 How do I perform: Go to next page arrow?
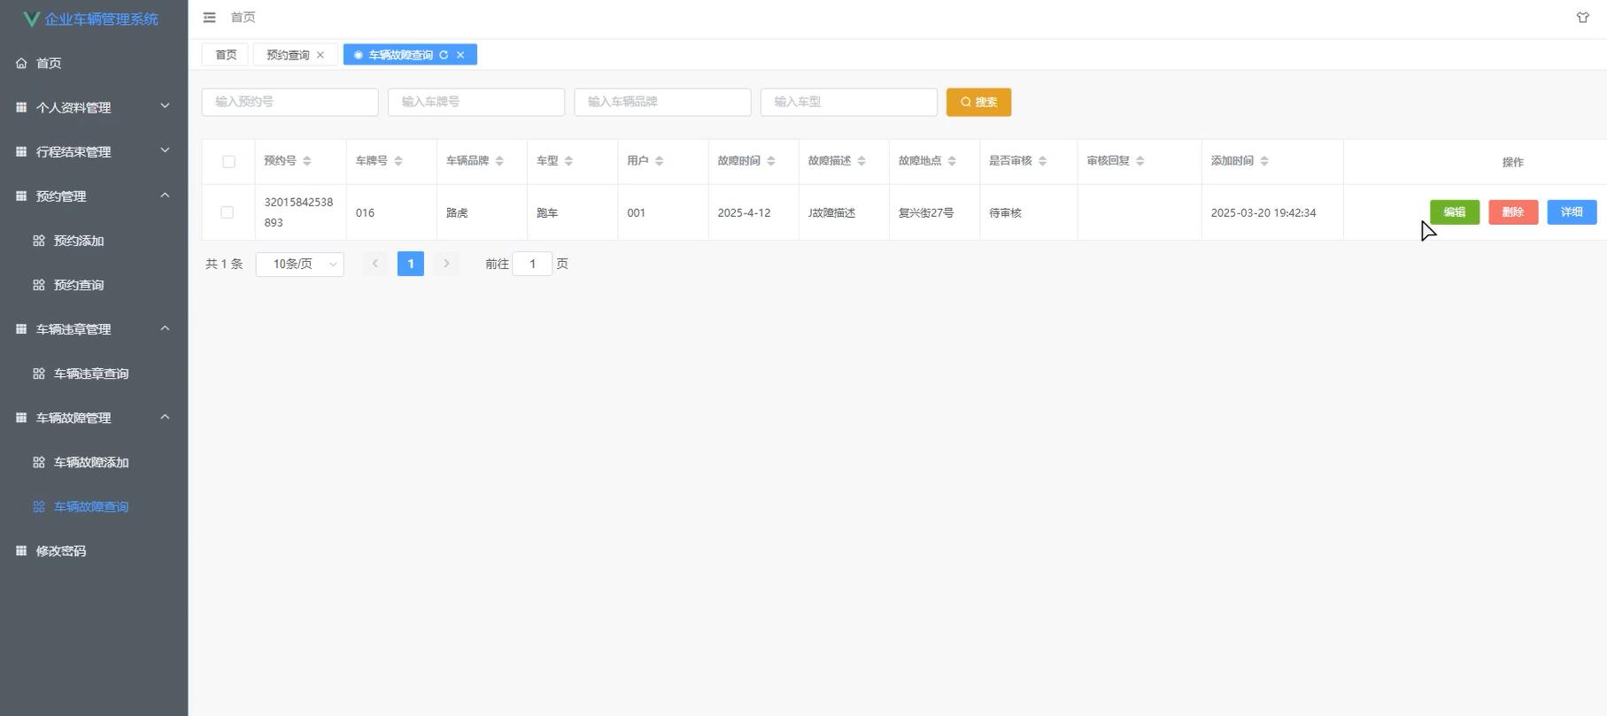point(446,264)
